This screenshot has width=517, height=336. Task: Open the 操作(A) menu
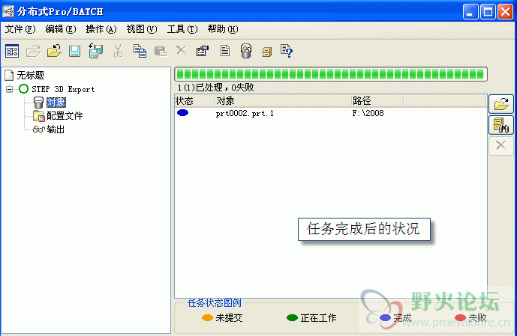(101, 29)
